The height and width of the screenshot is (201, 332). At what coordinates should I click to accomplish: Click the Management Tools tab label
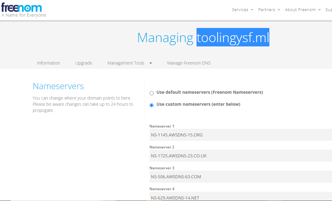click(x=126, y=63)
